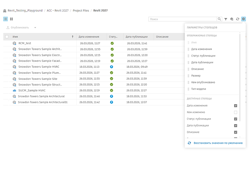Sort by Дата публикации column header
Image resolution: width=250 pixels, height=171 pixels.
pyautogui.click(x=137, y=37)
